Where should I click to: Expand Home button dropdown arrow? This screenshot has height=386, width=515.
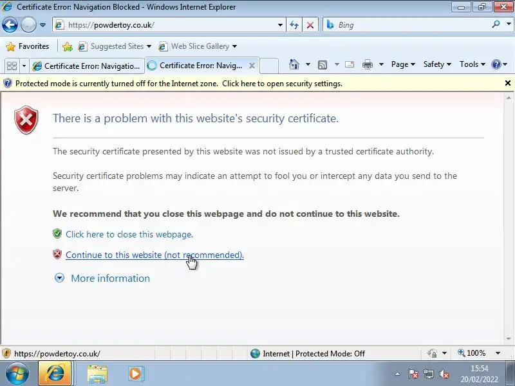tap(308, 64)
